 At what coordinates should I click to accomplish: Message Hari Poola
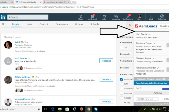(x=106, y=61)
